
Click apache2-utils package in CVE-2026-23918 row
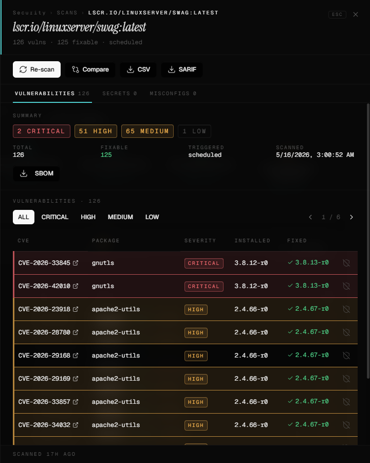[x=116, y=309]
